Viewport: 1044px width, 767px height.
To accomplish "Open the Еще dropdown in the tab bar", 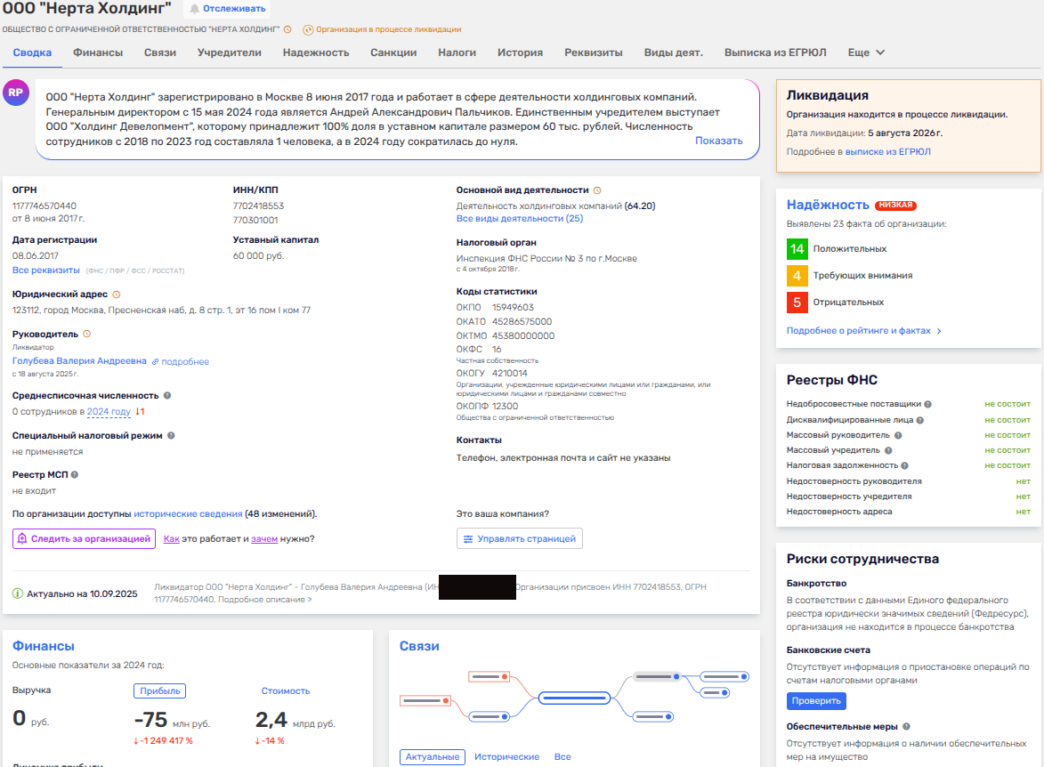I will coord(866,52).
